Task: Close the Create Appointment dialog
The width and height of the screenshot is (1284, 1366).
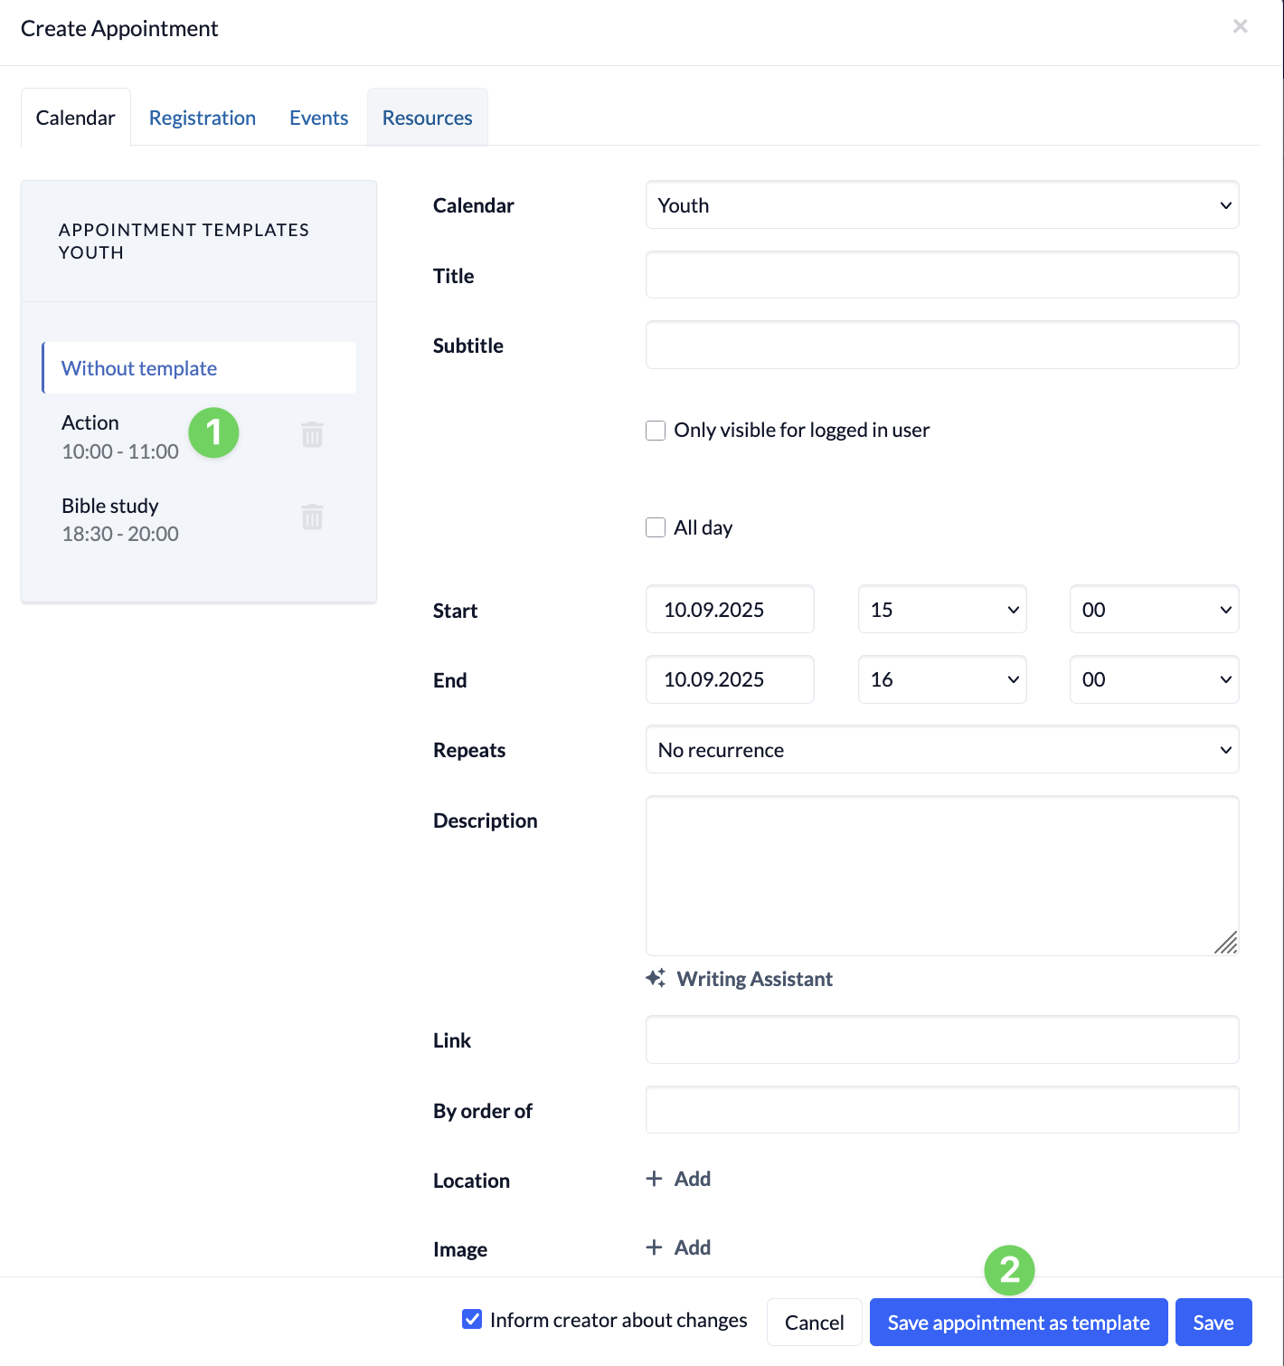Action: point(1241,26)
